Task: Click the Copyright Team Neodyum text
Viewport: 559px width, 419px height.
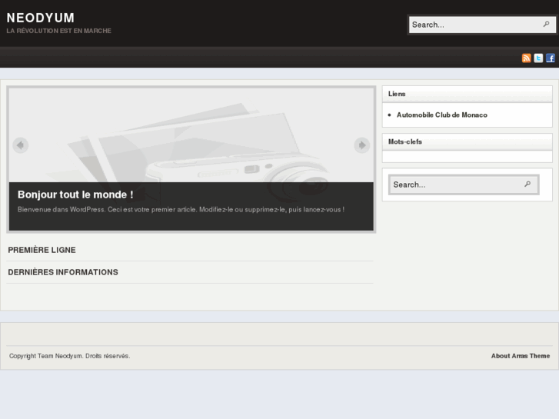Action: [69, 356]
